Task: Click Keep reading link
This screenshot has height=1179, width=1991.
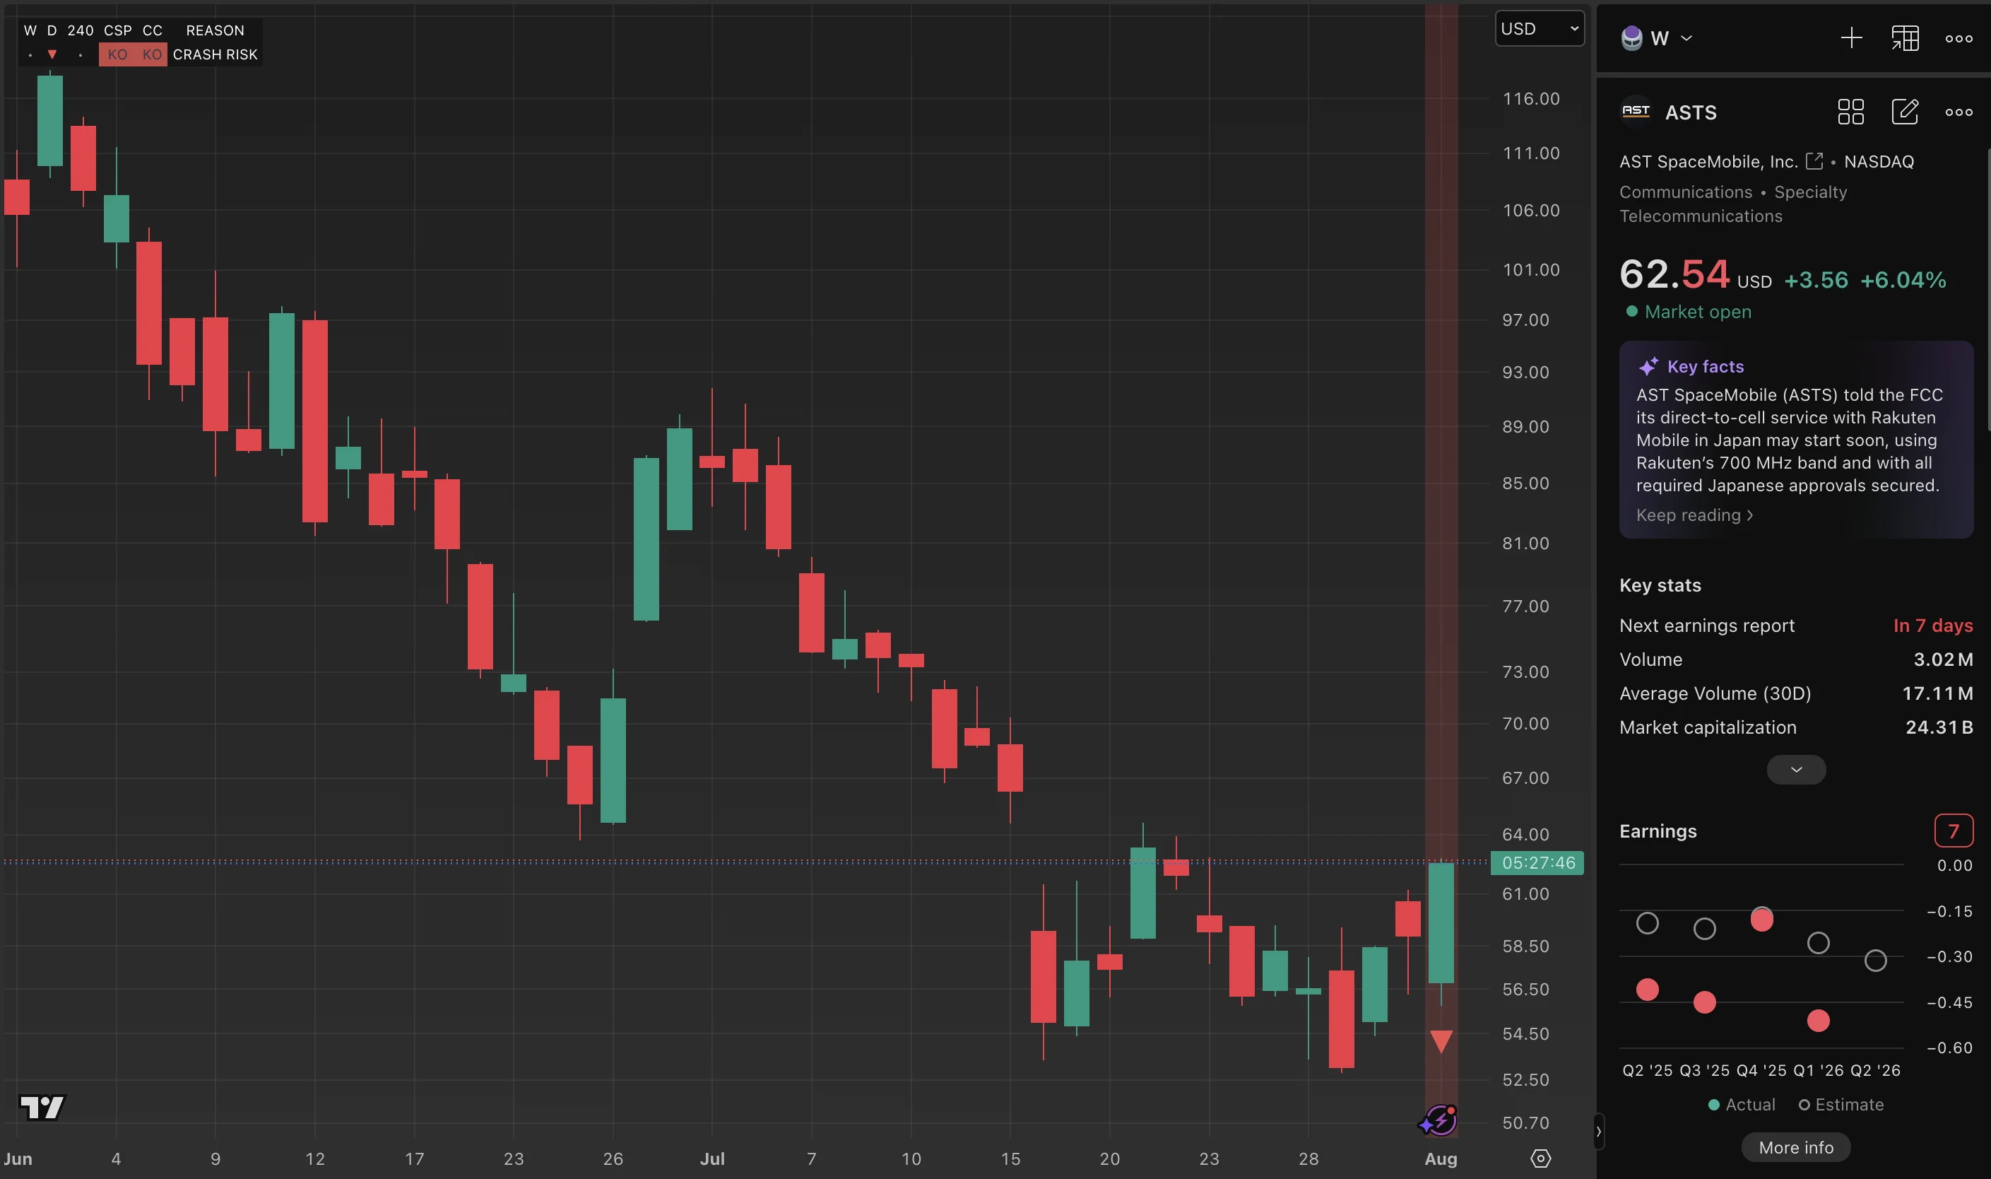Action: coord(1694,515)
